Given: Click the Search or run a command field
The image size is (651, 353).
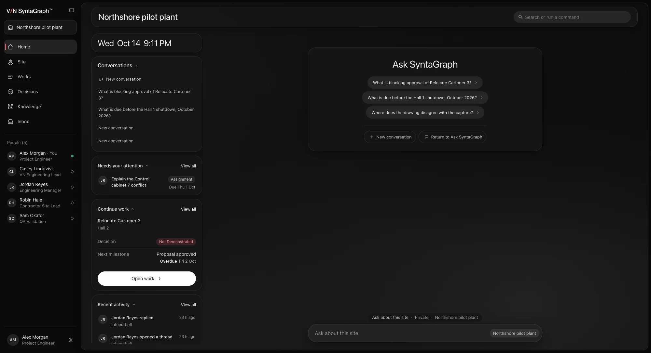Looking at the screenshot, I should pos(572,17).
